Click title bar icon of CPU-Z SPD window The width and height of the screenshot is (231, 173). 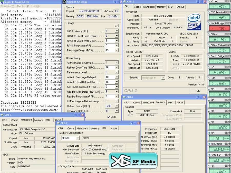coord(58,123)
